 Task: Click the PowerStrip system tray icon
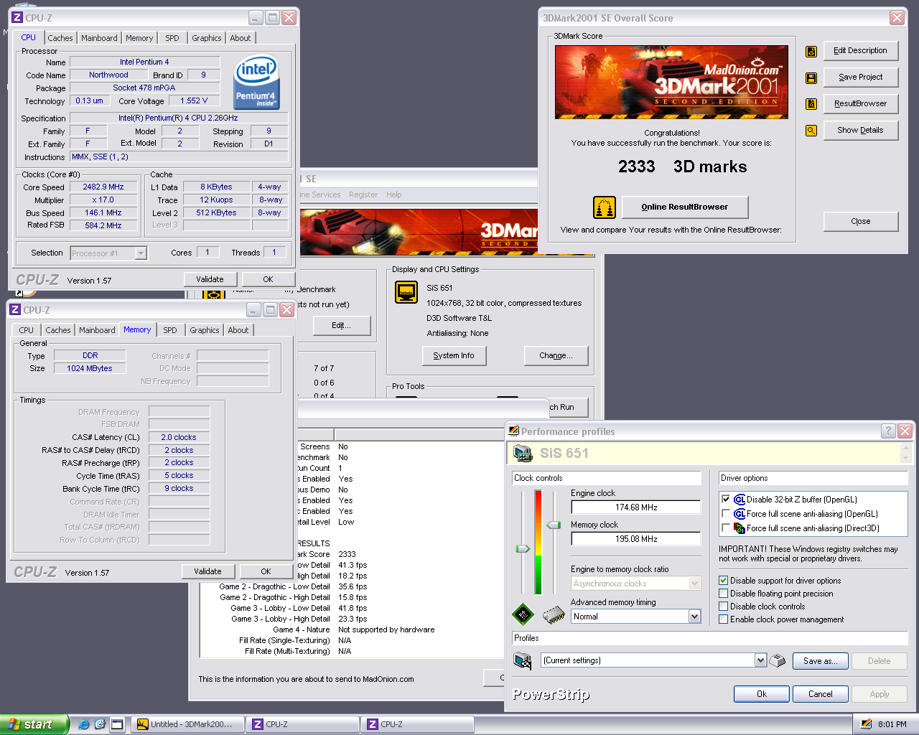click(867, 724)
